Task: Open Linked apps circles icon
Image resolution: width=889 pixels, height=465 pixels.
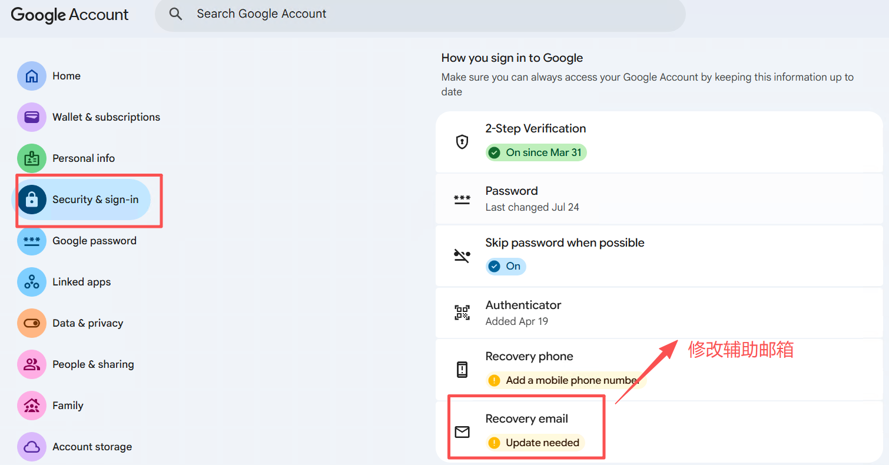Action: (32, 282)
